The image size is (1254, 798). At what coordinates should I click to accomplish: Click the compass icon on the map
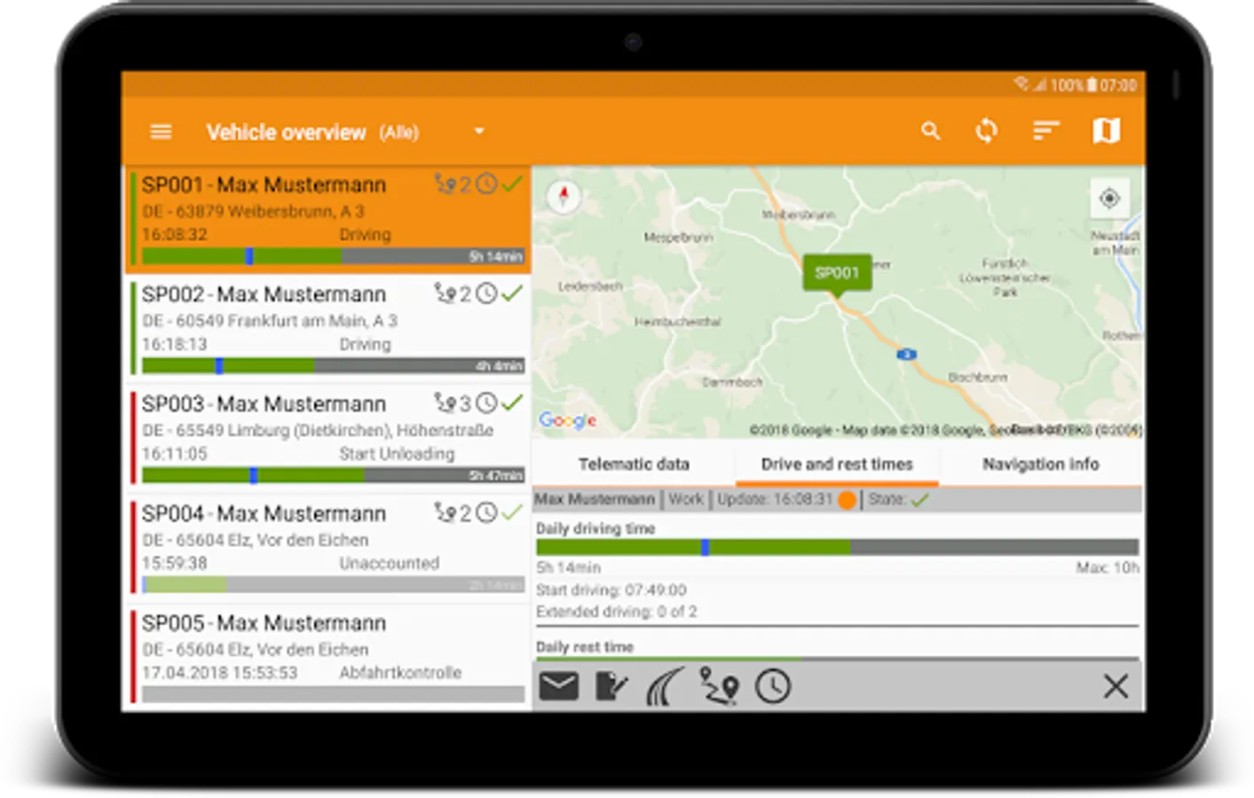point(563,196)
